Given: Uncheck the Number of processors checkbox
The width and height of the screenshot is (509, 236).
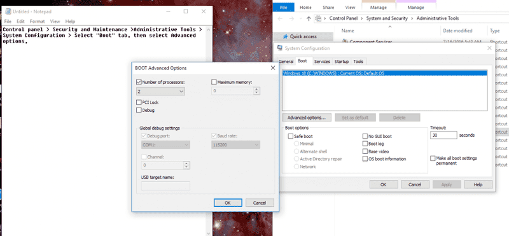Looking at the screenshot, I should (x=139, y=82).
